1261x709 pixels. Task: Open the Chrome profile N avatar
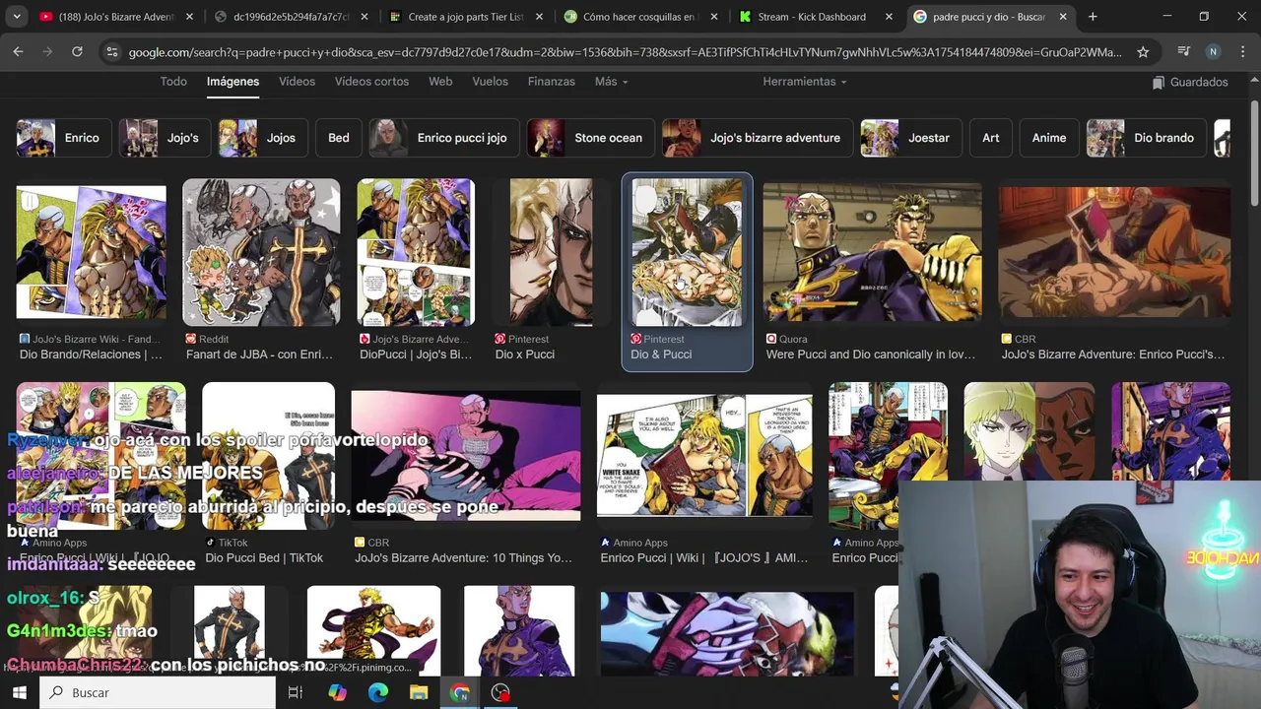1213,52
